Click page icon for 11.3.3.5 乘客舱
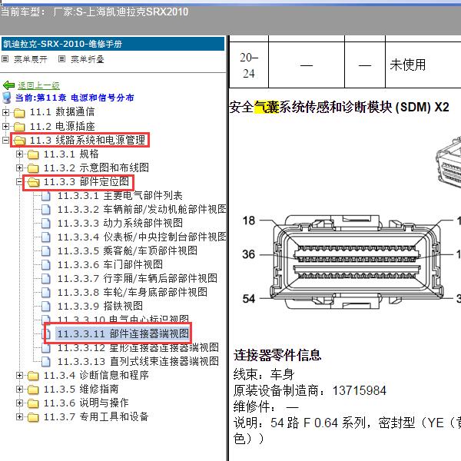Image resolution: width=461 pixels, height=461 pixels. (46, 251)
